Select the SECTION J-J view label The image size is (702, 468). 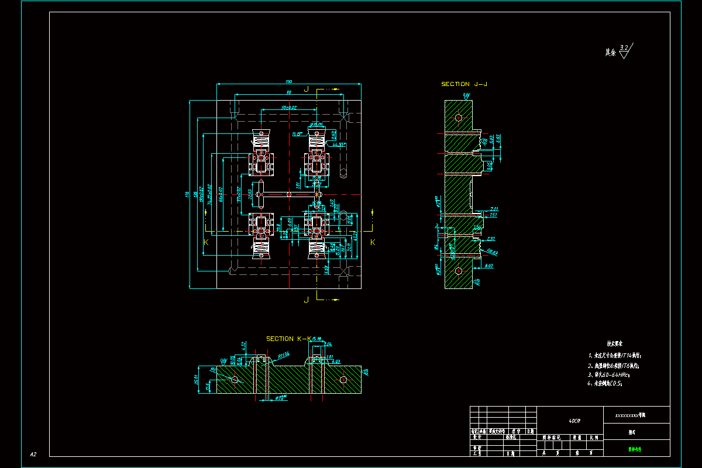click(464, 84)
